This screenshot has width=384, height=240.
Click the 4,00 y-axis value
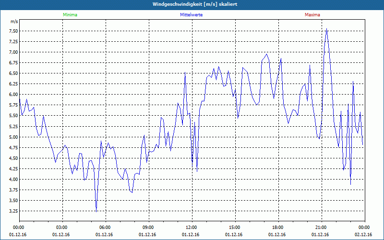click(14, 179)
